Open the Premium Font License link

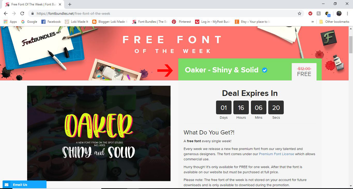(277, 154)
